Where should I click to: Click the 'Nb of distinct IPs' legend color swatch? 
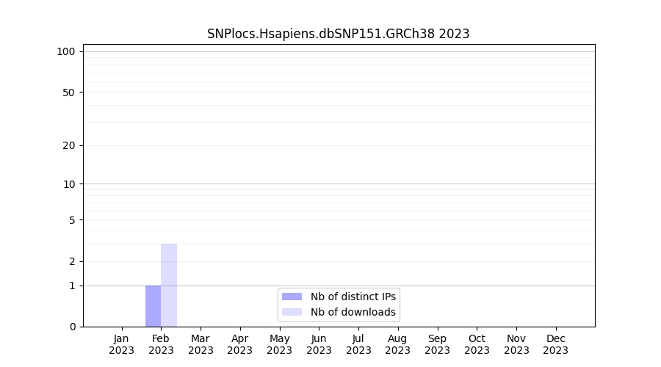tap(292, 297)
